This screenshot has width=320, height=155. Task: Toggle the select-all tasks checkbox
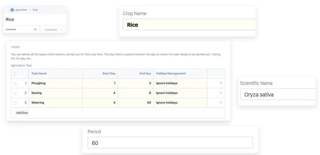coord(15,74)
